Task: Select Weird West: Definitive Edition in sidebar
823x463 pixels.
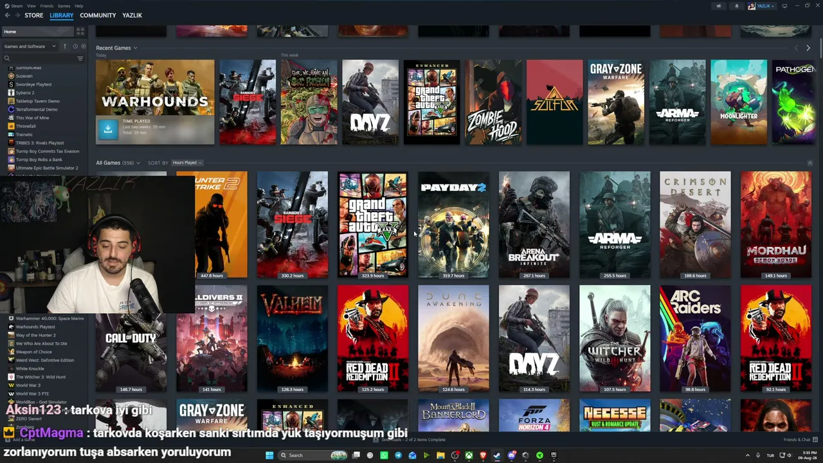Action: click(x=44, y=360)
